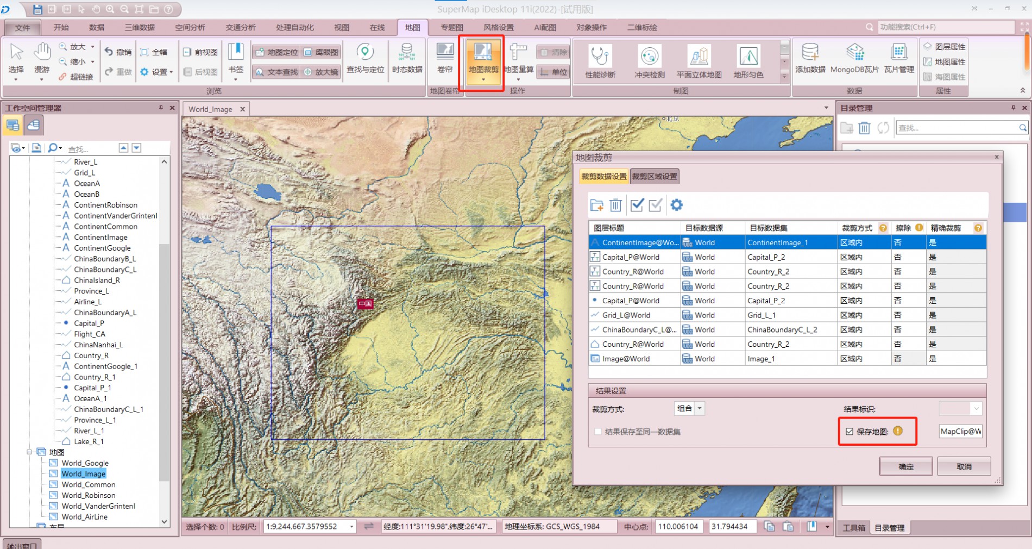Click the Zoom In (放大) tool

[x=73, y=47]
